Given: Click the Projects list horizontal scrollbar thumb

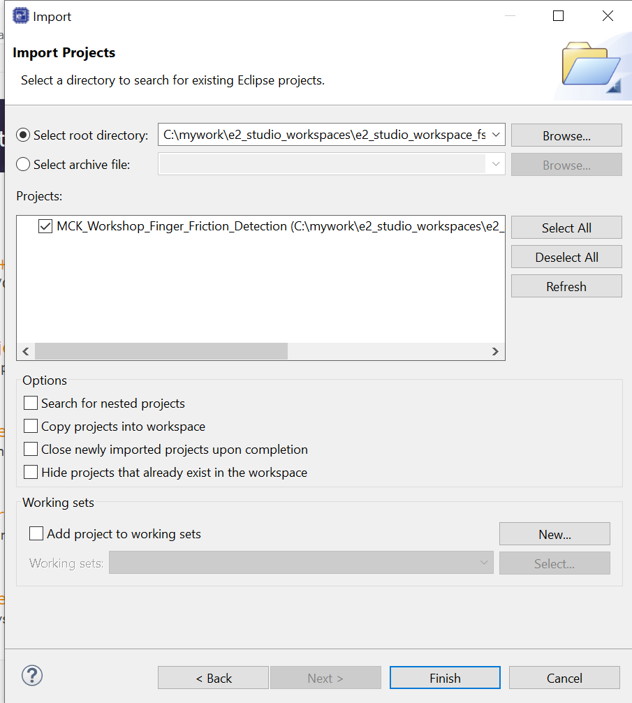Looking at the screenshot, I should [x=161, y=351].
